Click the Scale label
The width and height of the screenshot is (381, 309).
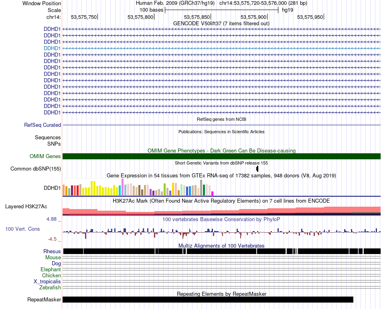tap(54, 10)
